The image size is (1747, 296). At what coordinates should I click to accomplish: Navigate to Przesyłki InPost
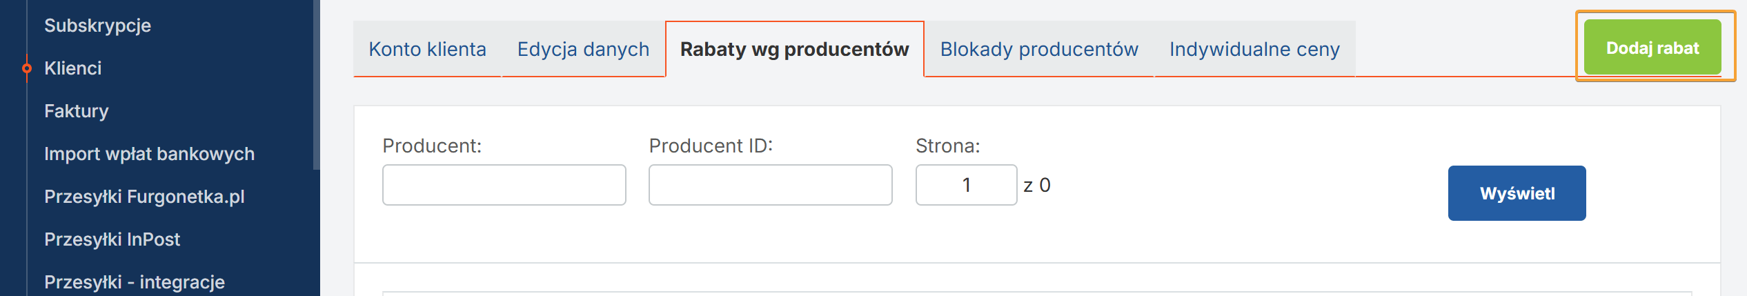(x=112, y=239)
